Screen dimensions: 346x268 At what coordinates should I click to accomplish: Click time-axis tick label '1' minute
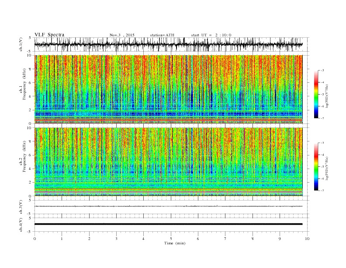point(62,239)
